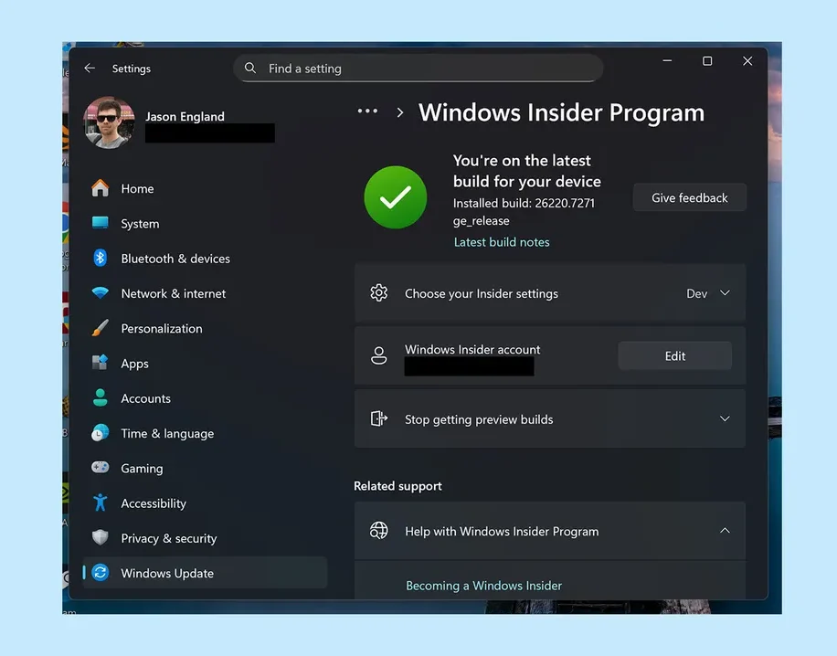The width and height of the screenshot is (837, 656).
Task: Select the Network & internet globe icon
Action: point(100,293)
